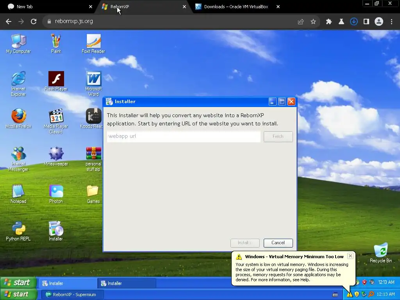Open Media Player Classic icon
Screen dimensions: 400x300
tap(56, 121)
